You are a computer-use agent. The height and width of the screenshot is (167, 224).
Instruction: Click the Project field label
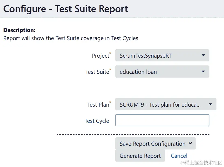click(x=100, y=56)
